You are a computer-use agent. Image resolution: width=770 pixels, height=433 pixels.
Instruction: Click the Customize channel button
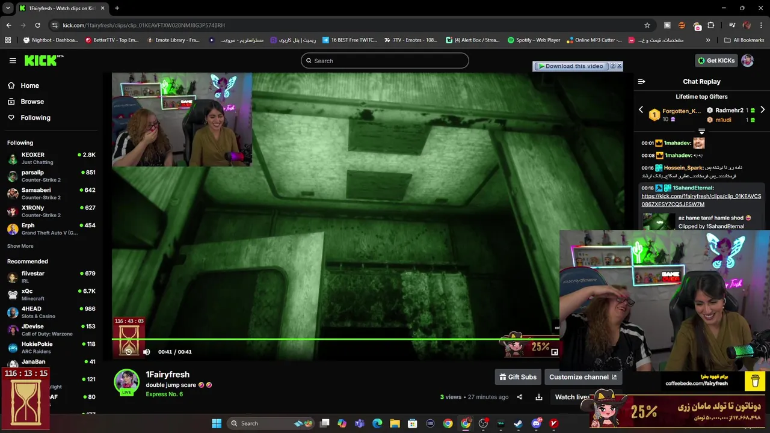pyautogui.click(x=583, y=377)
